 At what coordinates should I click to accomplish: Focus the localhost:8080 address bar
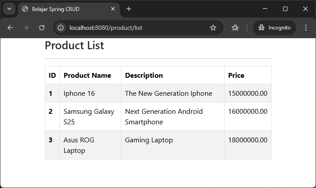tap(132, 28)
